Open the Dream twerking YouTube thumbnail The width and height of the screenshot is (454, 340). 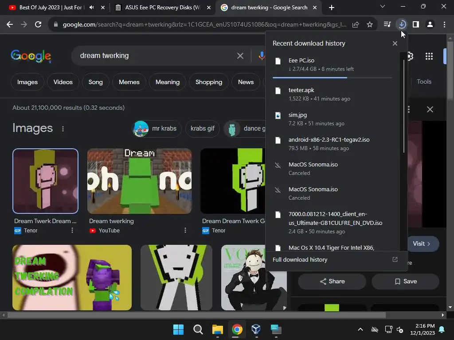(x=139, y=181)
